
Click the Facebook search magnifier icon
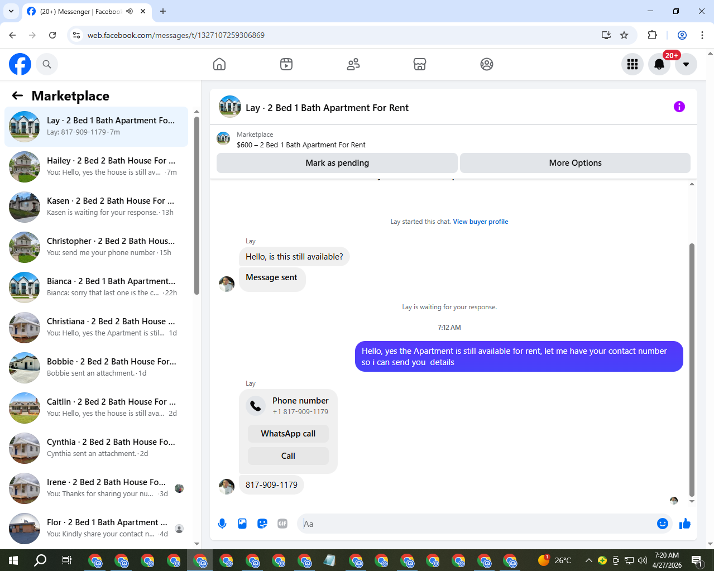click(47, 64)
